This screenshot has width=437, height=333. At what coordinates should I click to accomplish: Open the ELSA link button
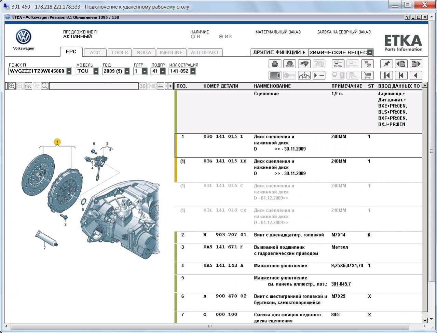[338, 64]
